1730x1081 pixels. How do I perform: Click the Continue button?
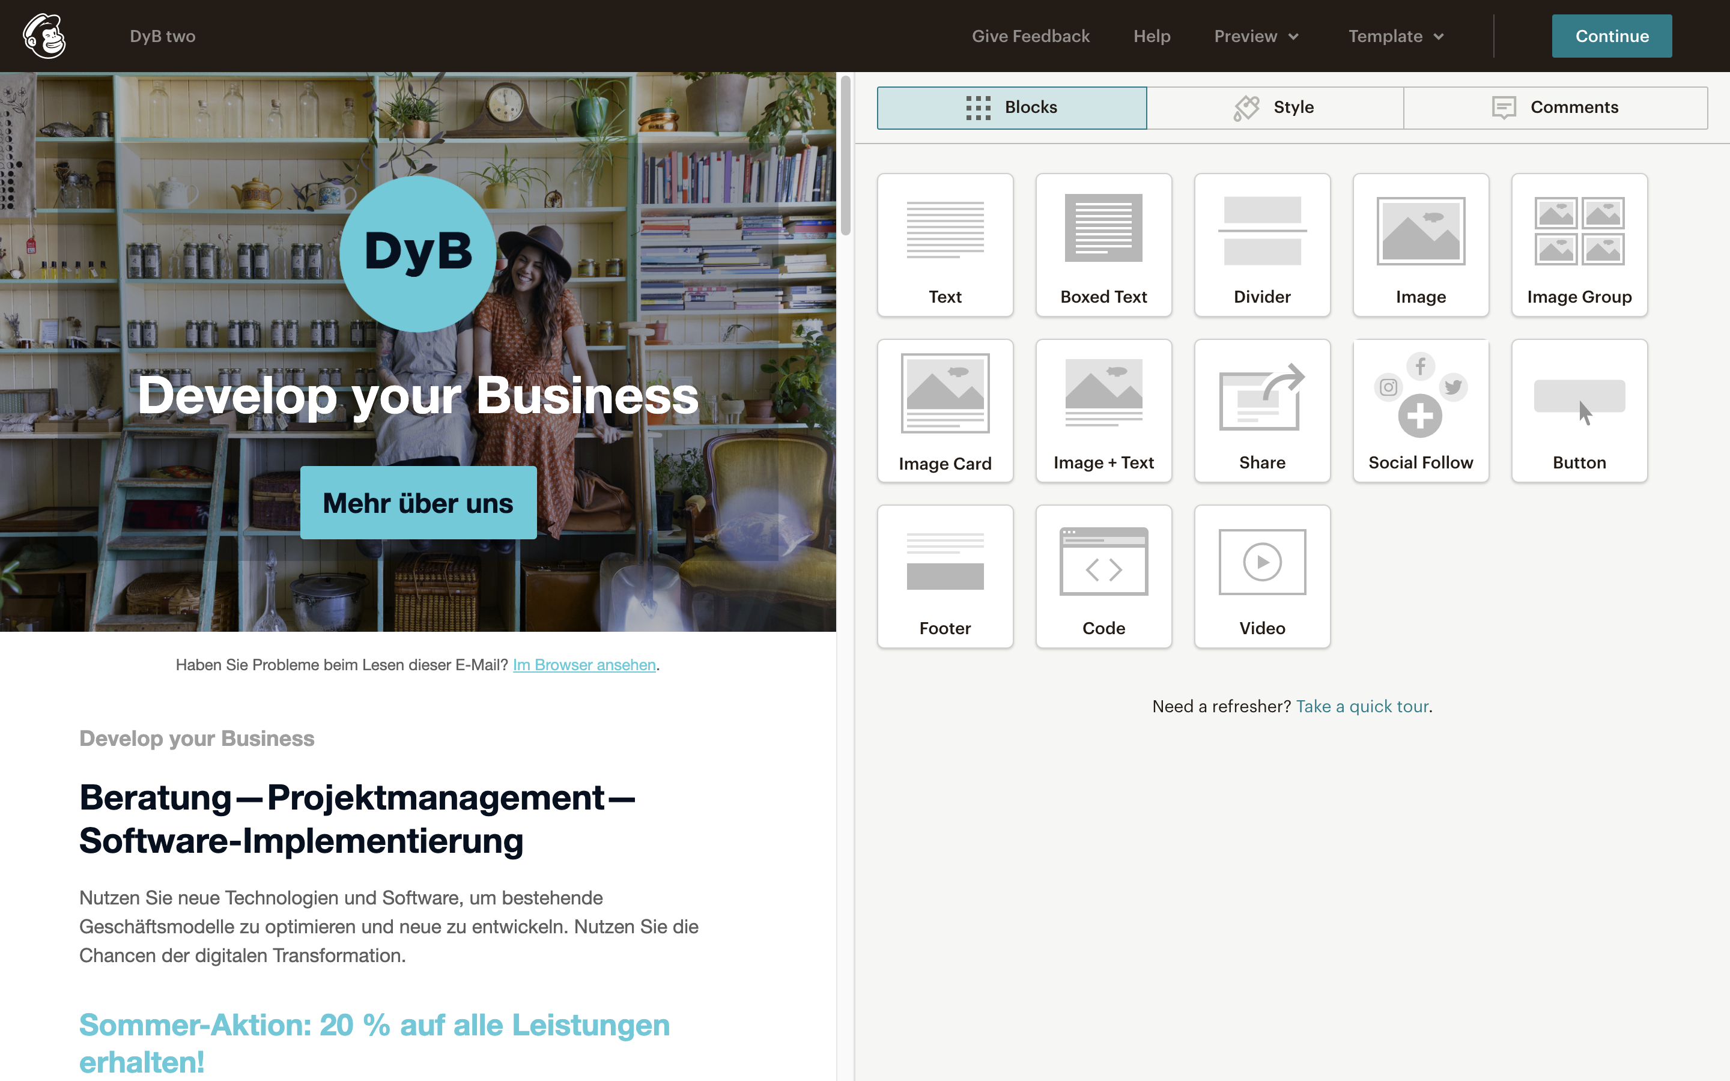coord(1612,35)
